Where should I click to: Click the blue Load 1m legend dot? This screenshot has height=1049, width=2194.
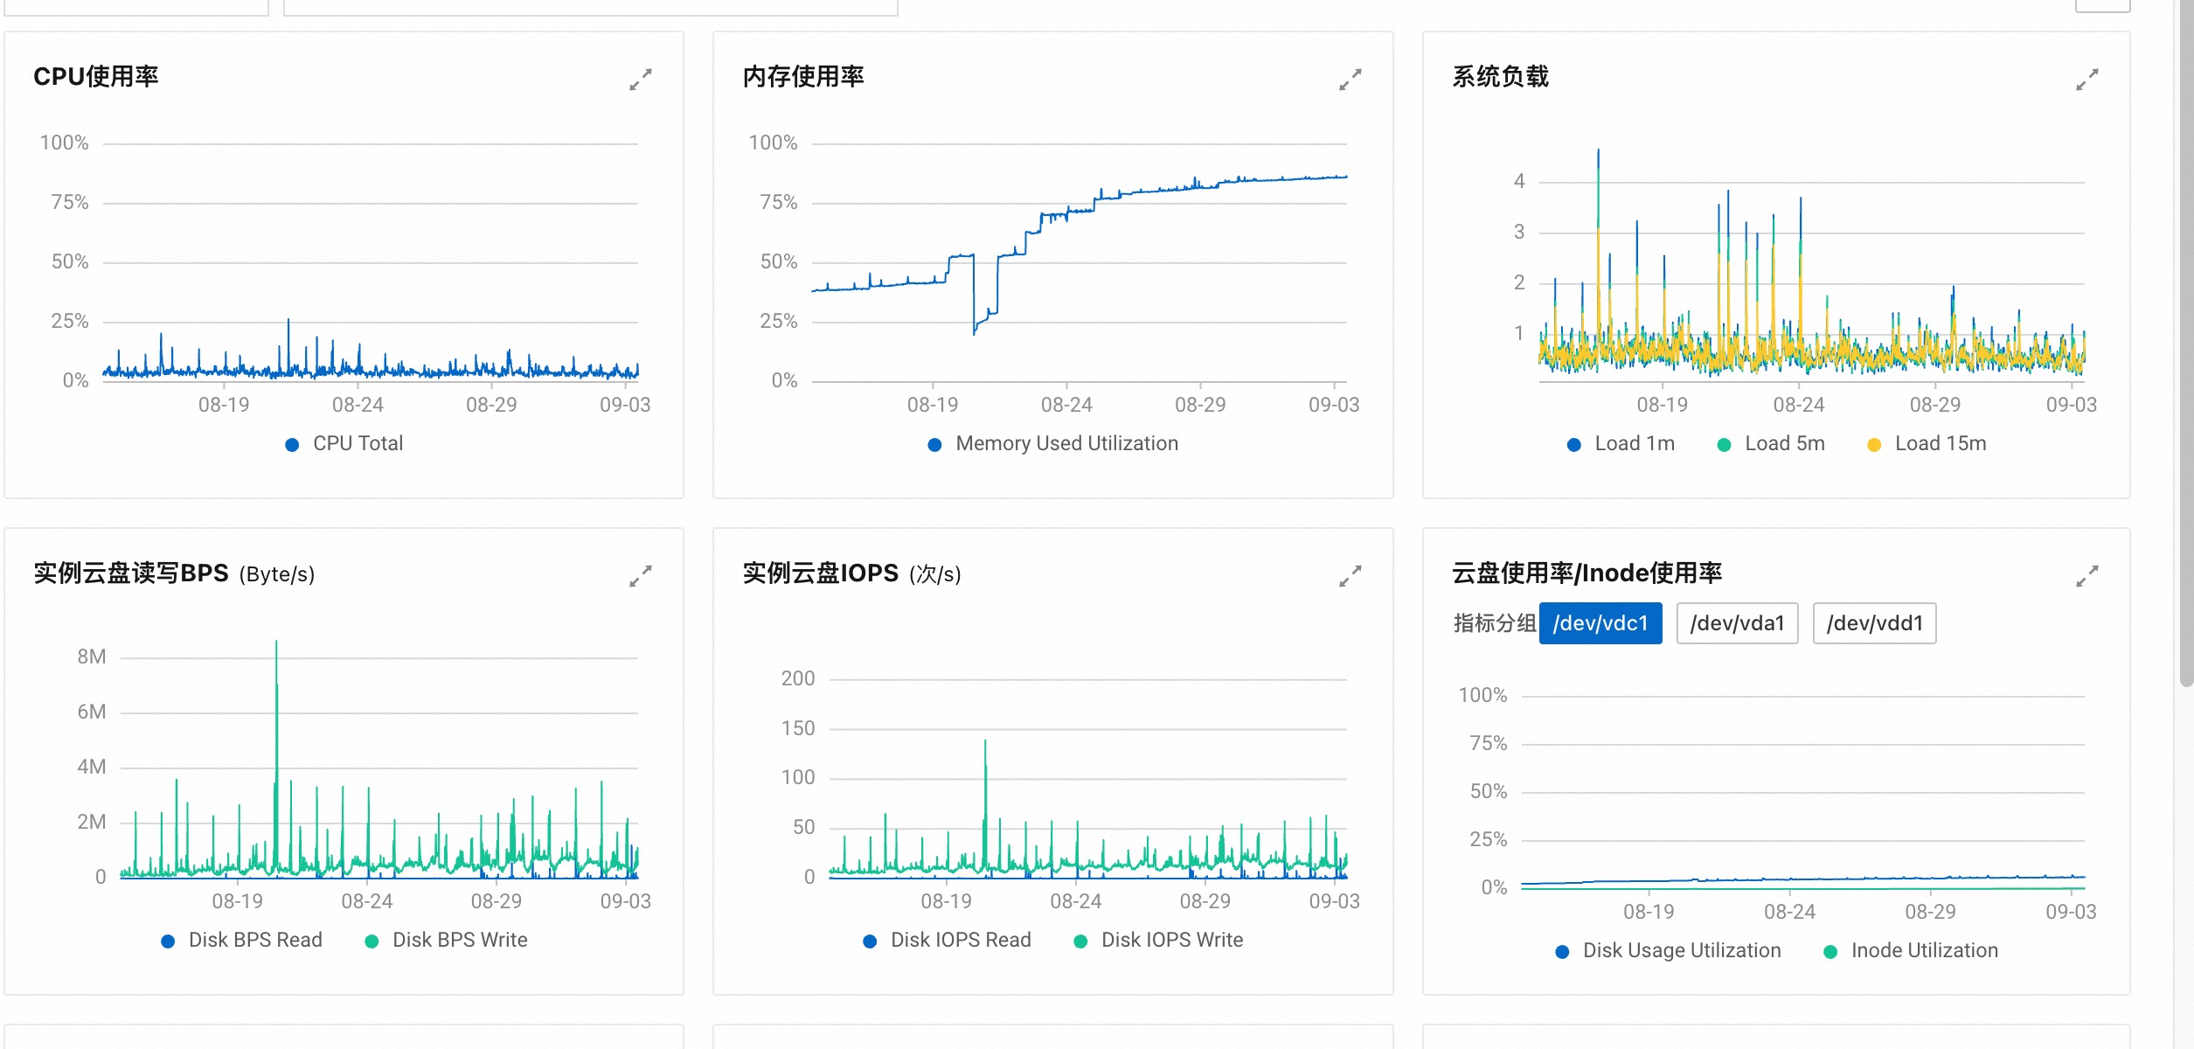click(1574, 445)
